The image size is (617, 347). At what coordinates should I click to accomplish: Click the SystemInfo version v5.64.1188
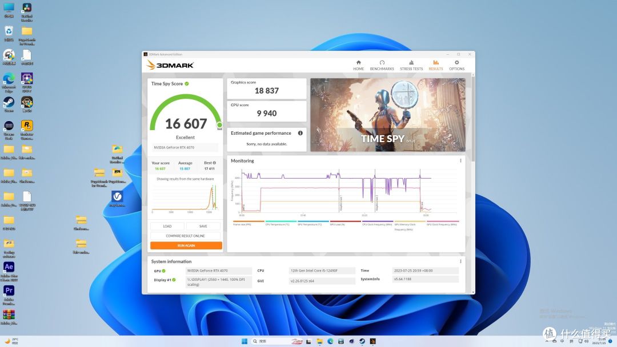pyautogui.click(x=426, y=279)
